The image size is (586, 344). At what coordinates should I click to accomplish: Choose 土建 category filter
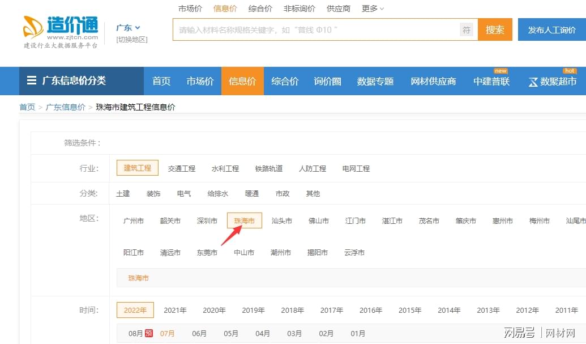(123, 194)
